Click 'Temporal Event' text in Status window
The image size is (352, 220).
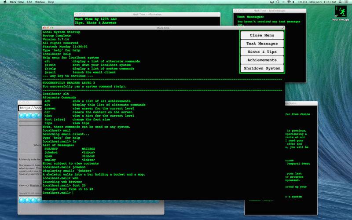click(x=298, y=164)
